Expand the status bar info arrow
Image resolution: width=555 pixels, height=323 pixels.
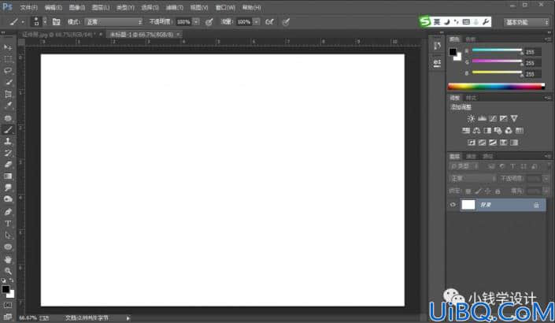click(128, 318)
